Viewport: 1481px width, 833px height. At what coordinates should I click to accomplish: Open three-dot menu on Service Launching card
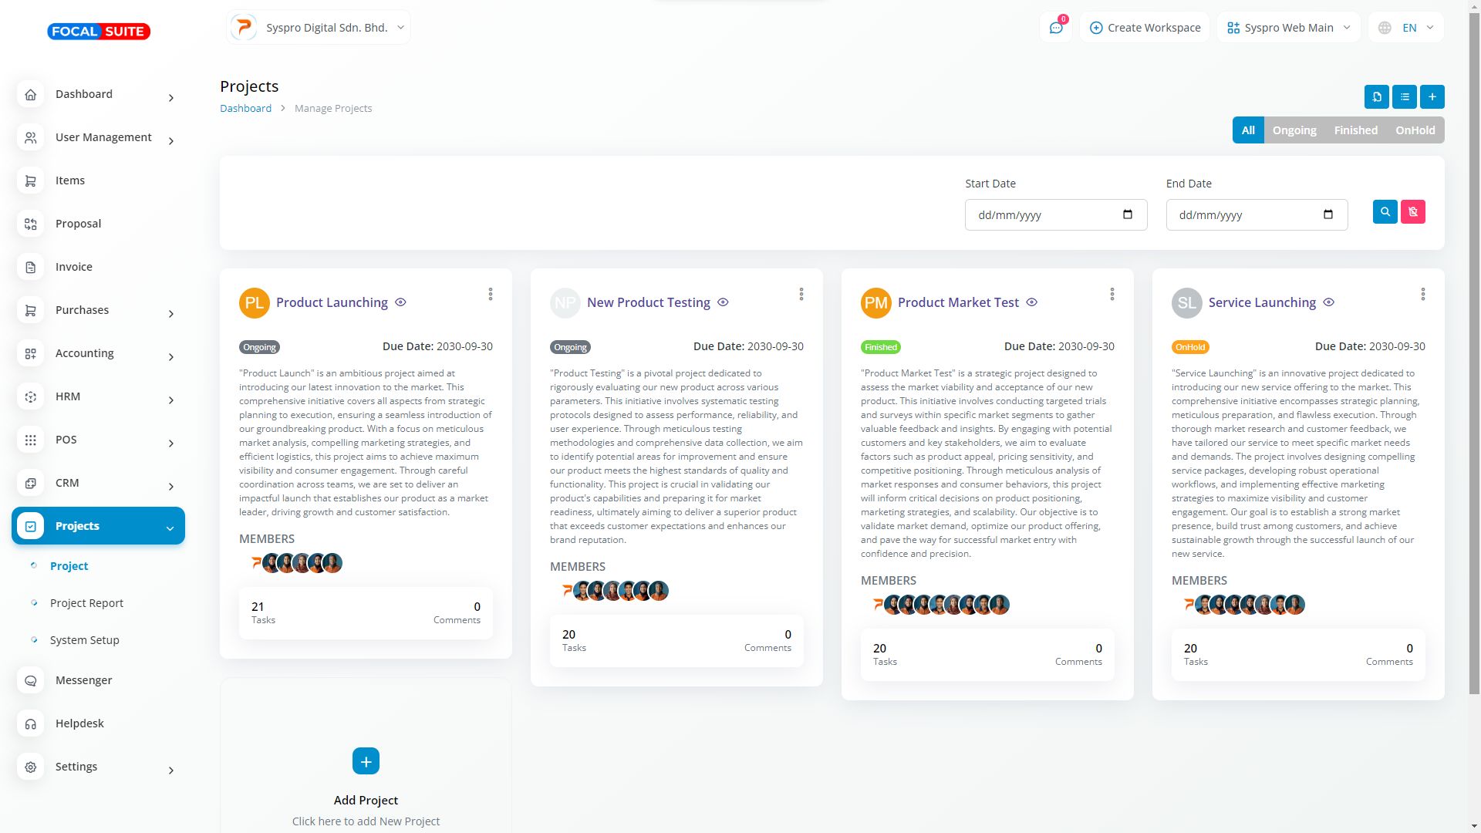point(1422,295)
